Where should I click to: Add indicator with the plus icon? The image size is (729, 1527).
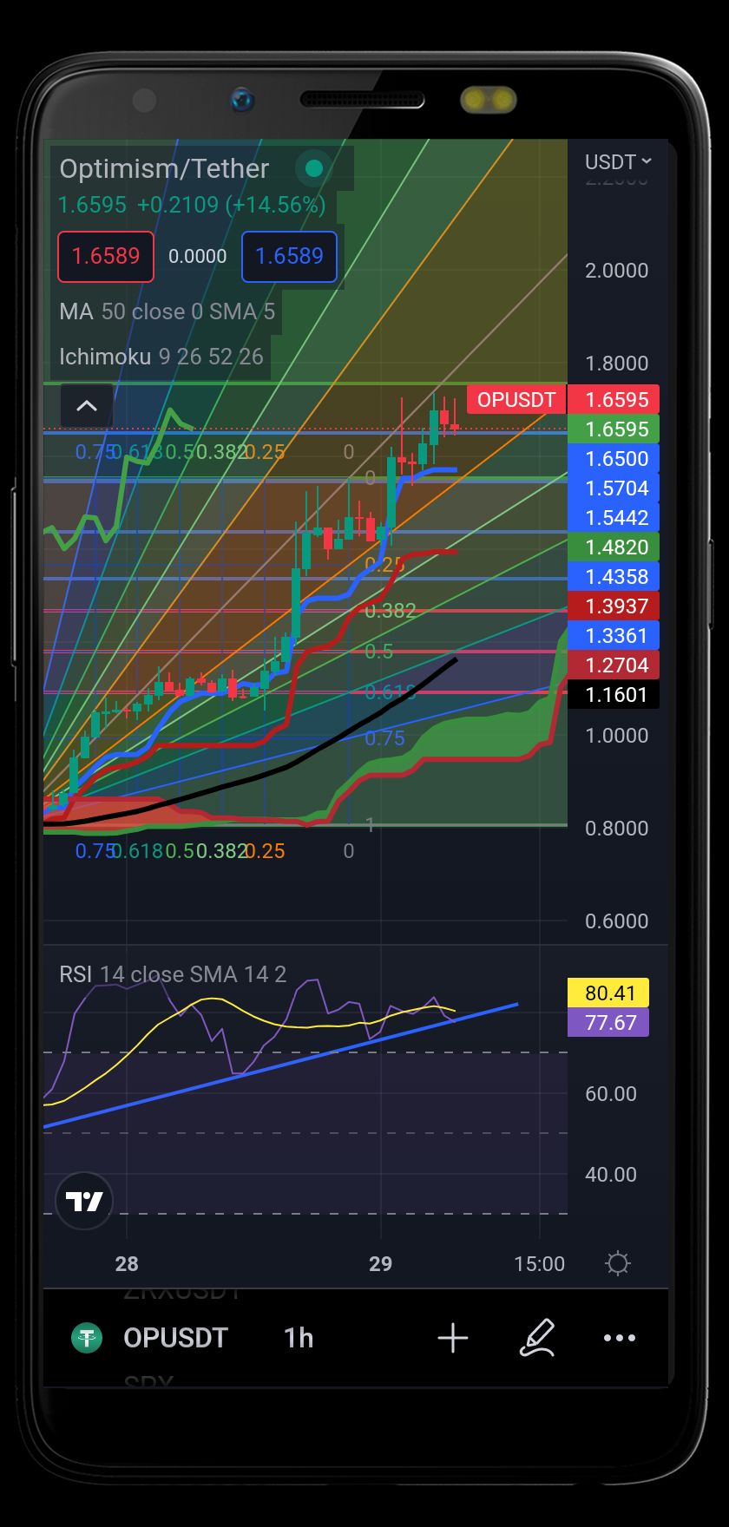453,1338
